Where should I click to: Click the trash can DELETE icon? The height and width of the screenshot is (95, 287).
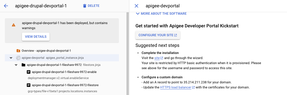pyautogui.click(x=84, y=6)
